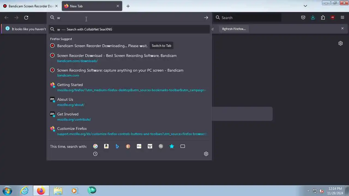Search this time with Wikipedia
Image resolution: width=349 pixels, height=196 pixels.
(150, 146)
